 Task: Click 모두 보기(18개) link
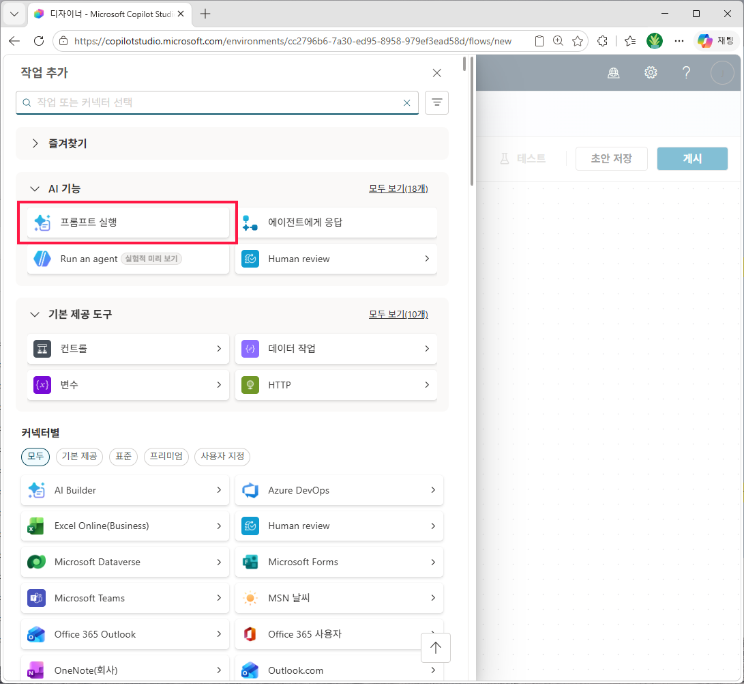click(398, 188)
